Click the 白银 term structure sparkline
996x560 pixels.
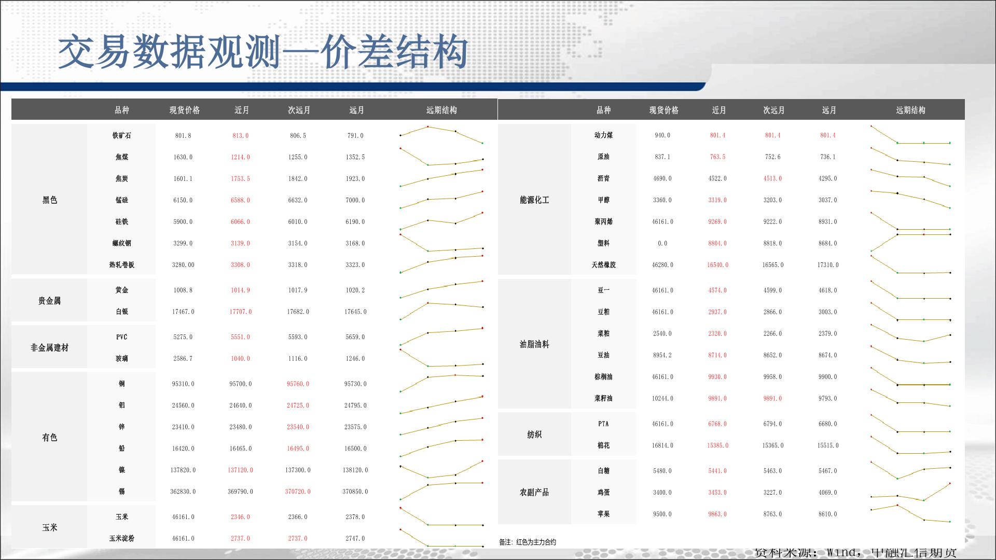click(441, 310)
